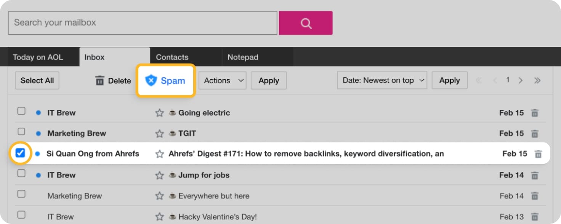
Task: Switch to the Contacts tab
Action: tap(172, 57)
